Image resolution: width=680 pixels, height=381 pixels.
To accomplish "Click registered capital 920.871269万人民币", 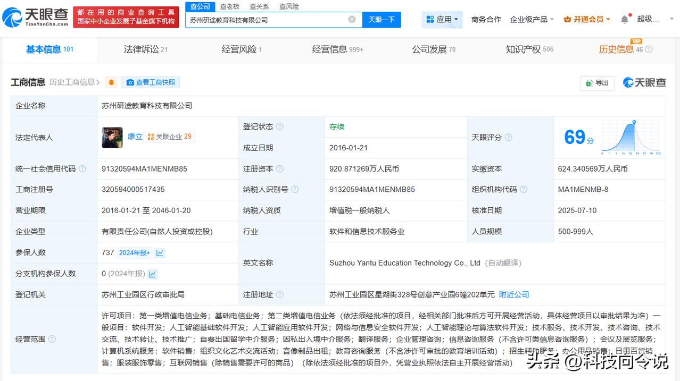I will (364, 169).
